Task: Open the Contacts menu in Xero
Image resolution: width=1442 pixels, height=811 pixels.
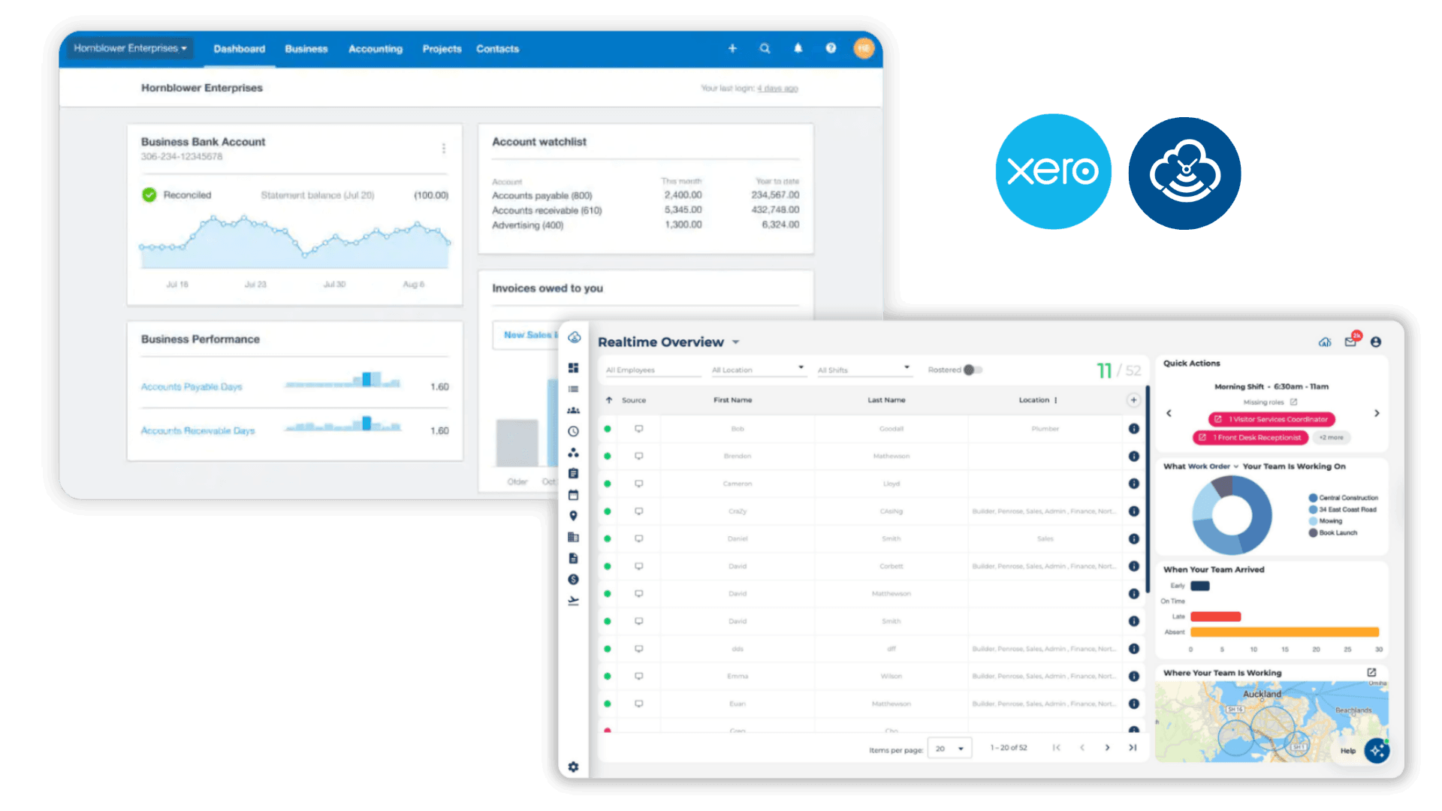Action: coord(497,49)
